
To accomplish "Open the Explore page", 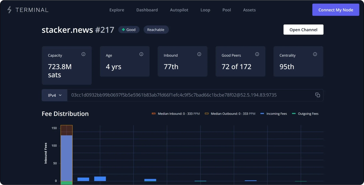I will [117, 10].
